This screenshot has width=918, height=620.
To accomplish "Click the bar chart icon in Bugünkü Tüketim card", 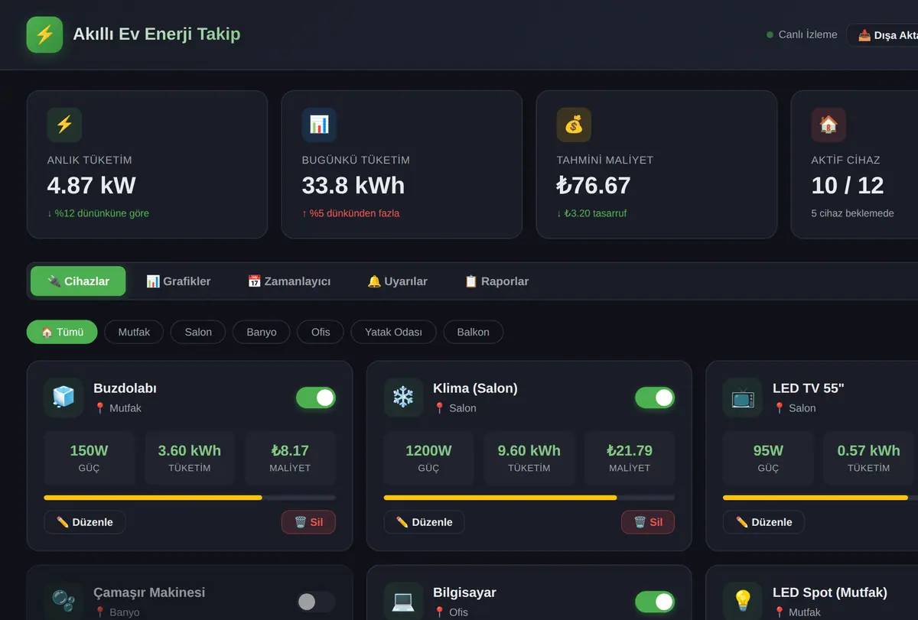I will (x=319, y=125).
